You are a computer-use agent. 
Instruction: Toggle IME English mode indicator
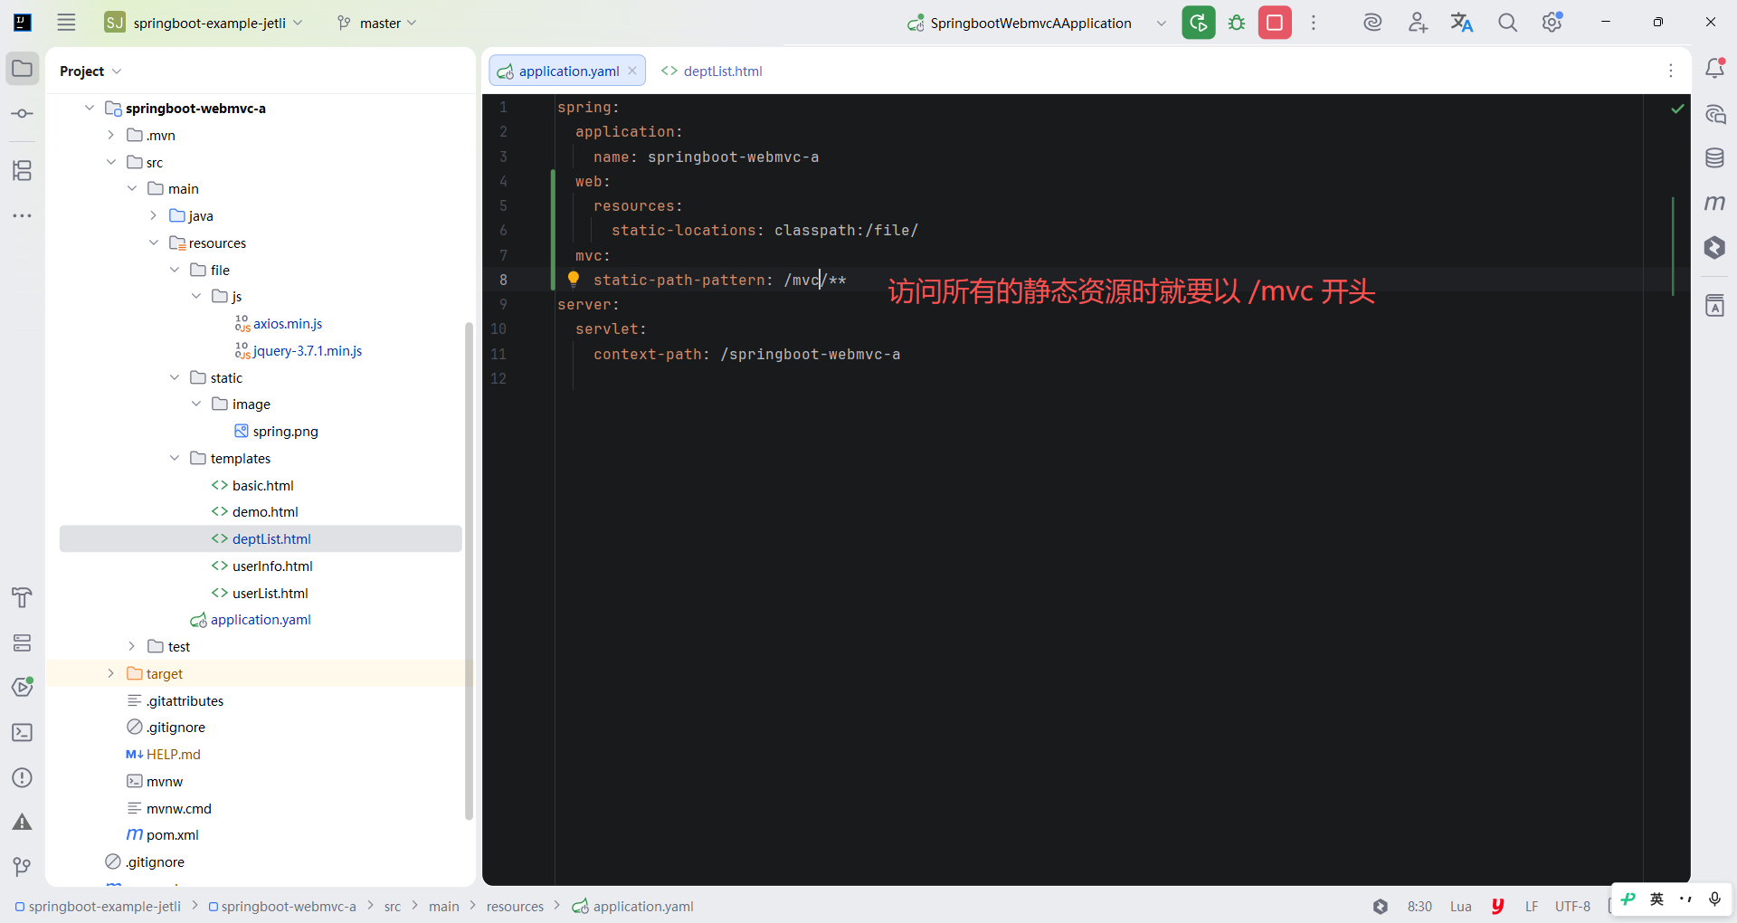tap(1656, 899)
